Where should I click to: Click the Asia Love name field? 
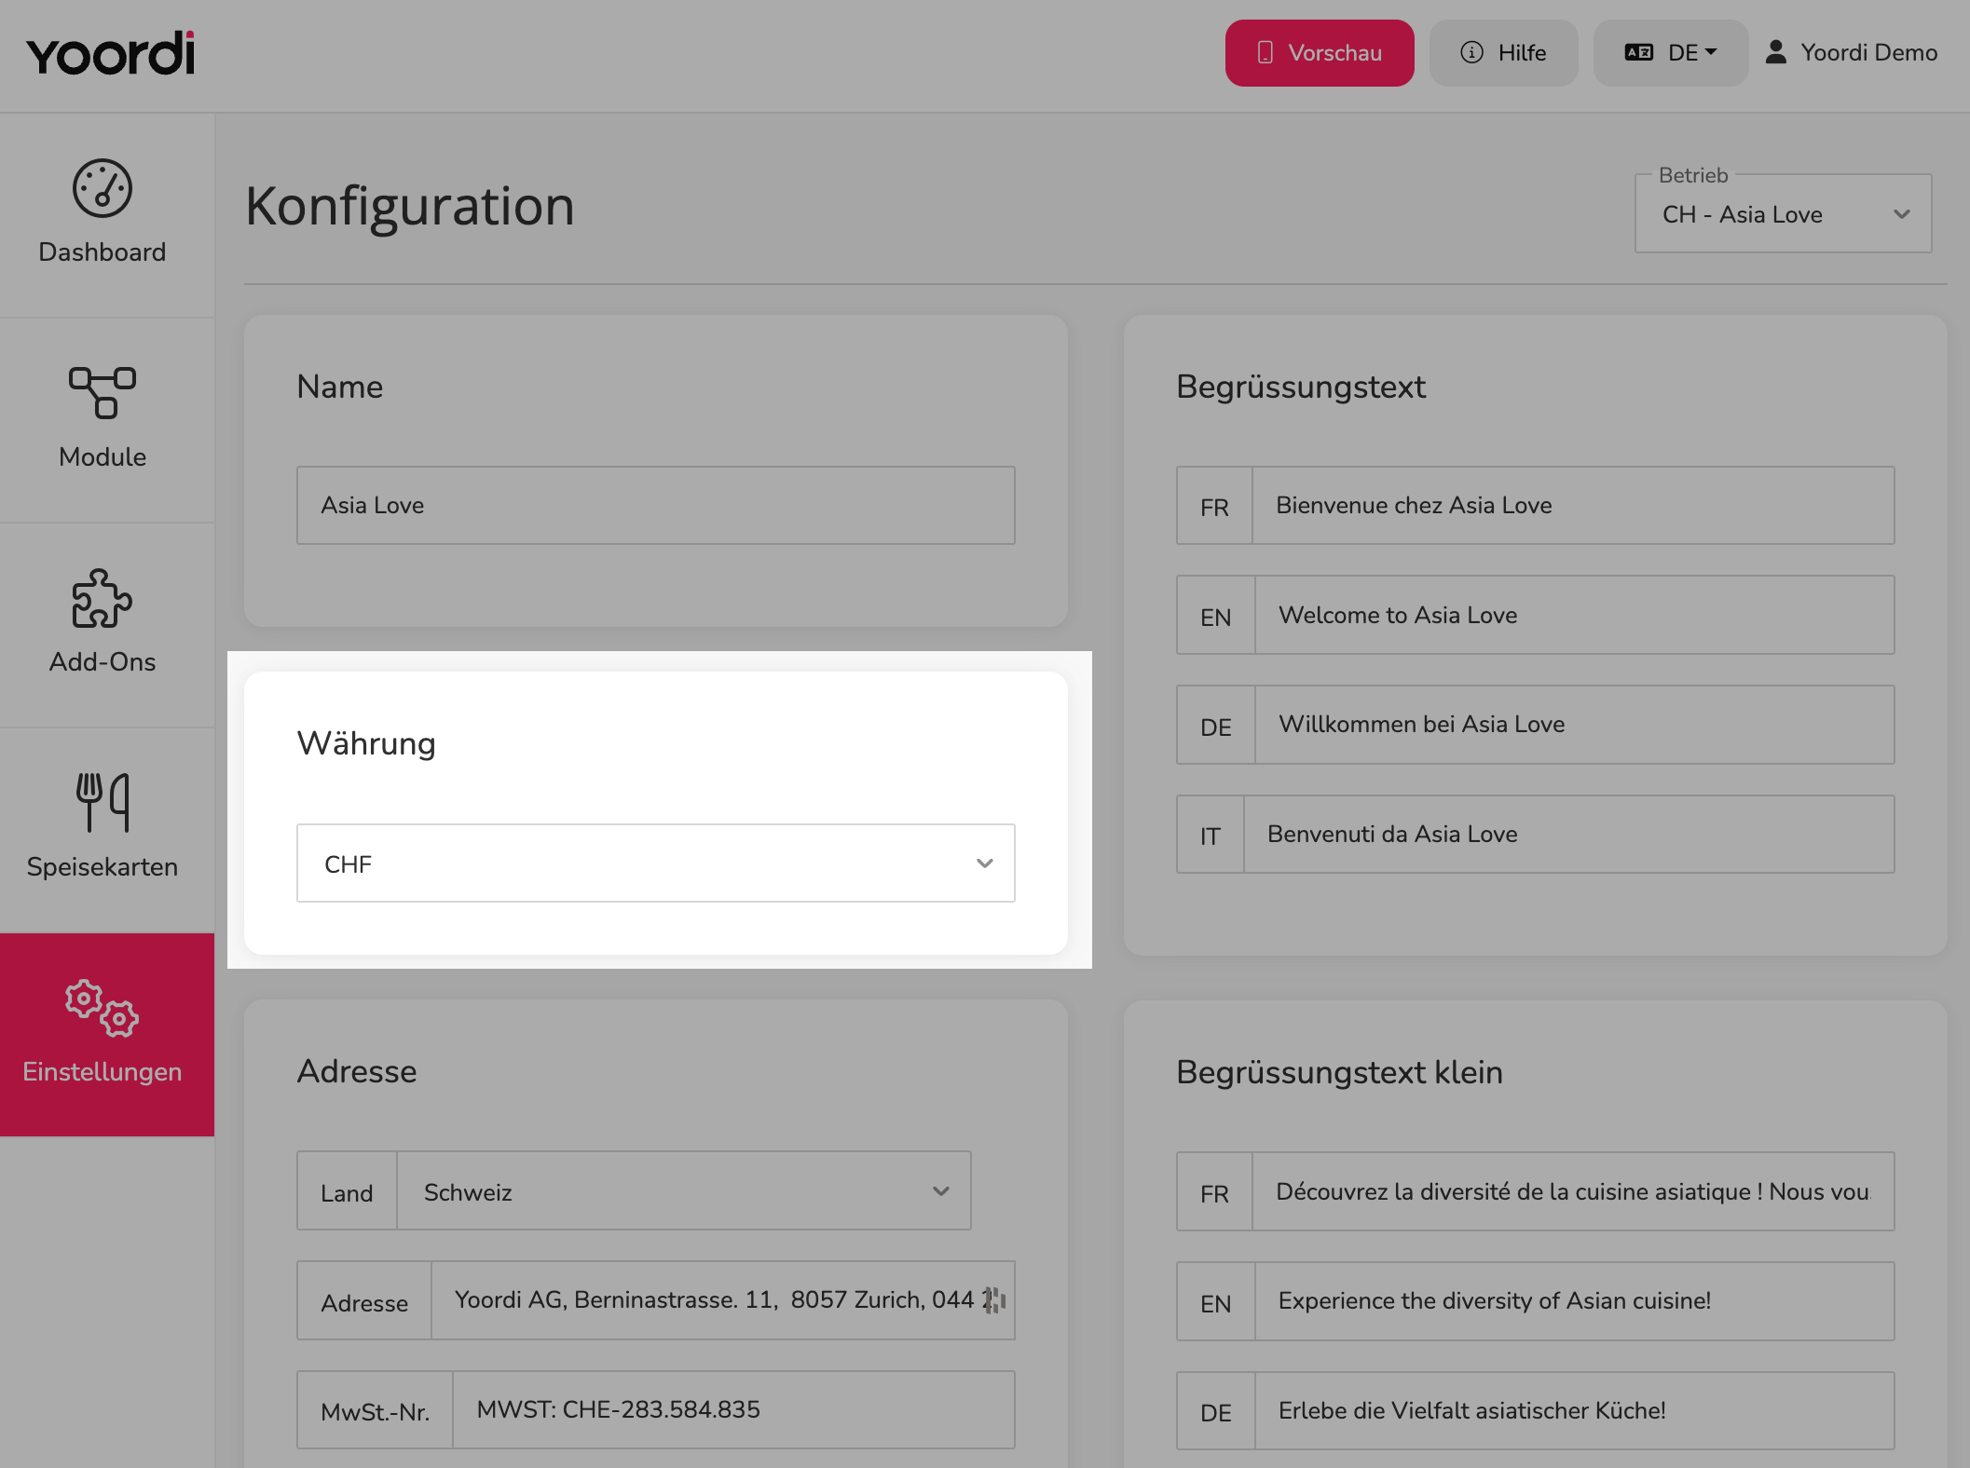656,506
